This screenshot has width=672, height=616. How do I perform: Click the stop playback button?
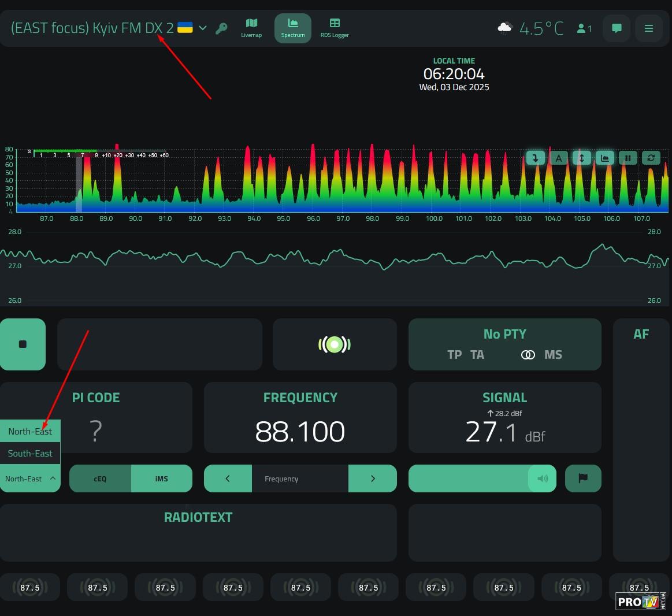[x=23, y=344]
